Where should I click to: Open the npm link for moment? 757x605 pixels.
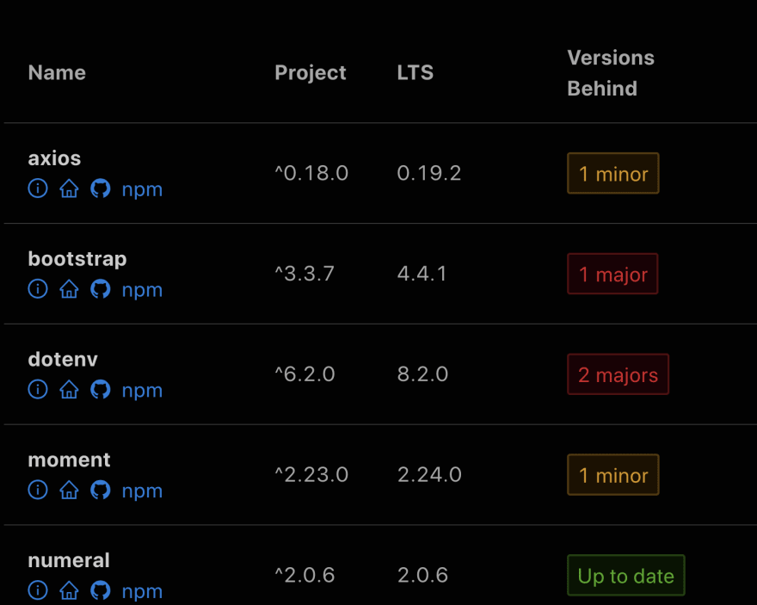pyautogui.click(x=142, y=491)
